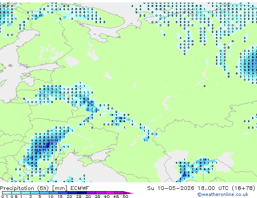
Task: Click the legend scale label '15'
Action: tap(60, 196)
